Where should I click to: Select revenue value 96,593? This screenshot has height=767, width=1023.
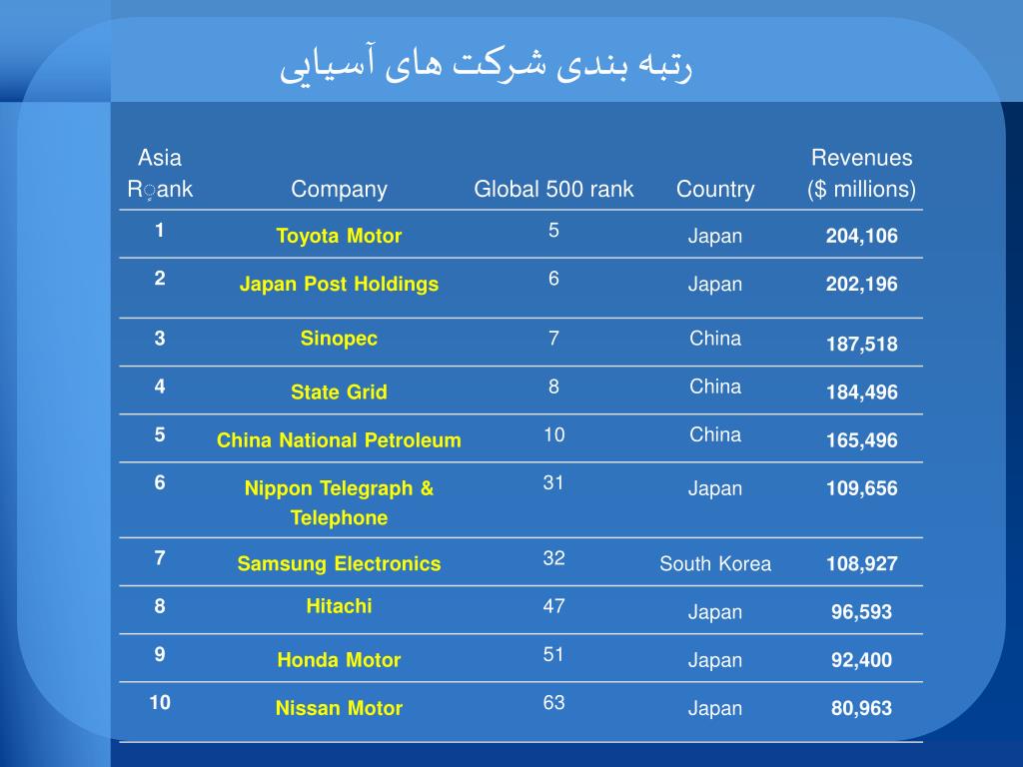click(x=861, y=612)
